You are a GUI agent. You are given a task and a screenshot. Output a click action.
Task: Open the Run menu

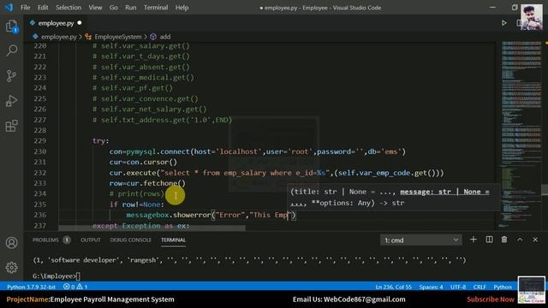pyautogui.click(x=131, y=8)
